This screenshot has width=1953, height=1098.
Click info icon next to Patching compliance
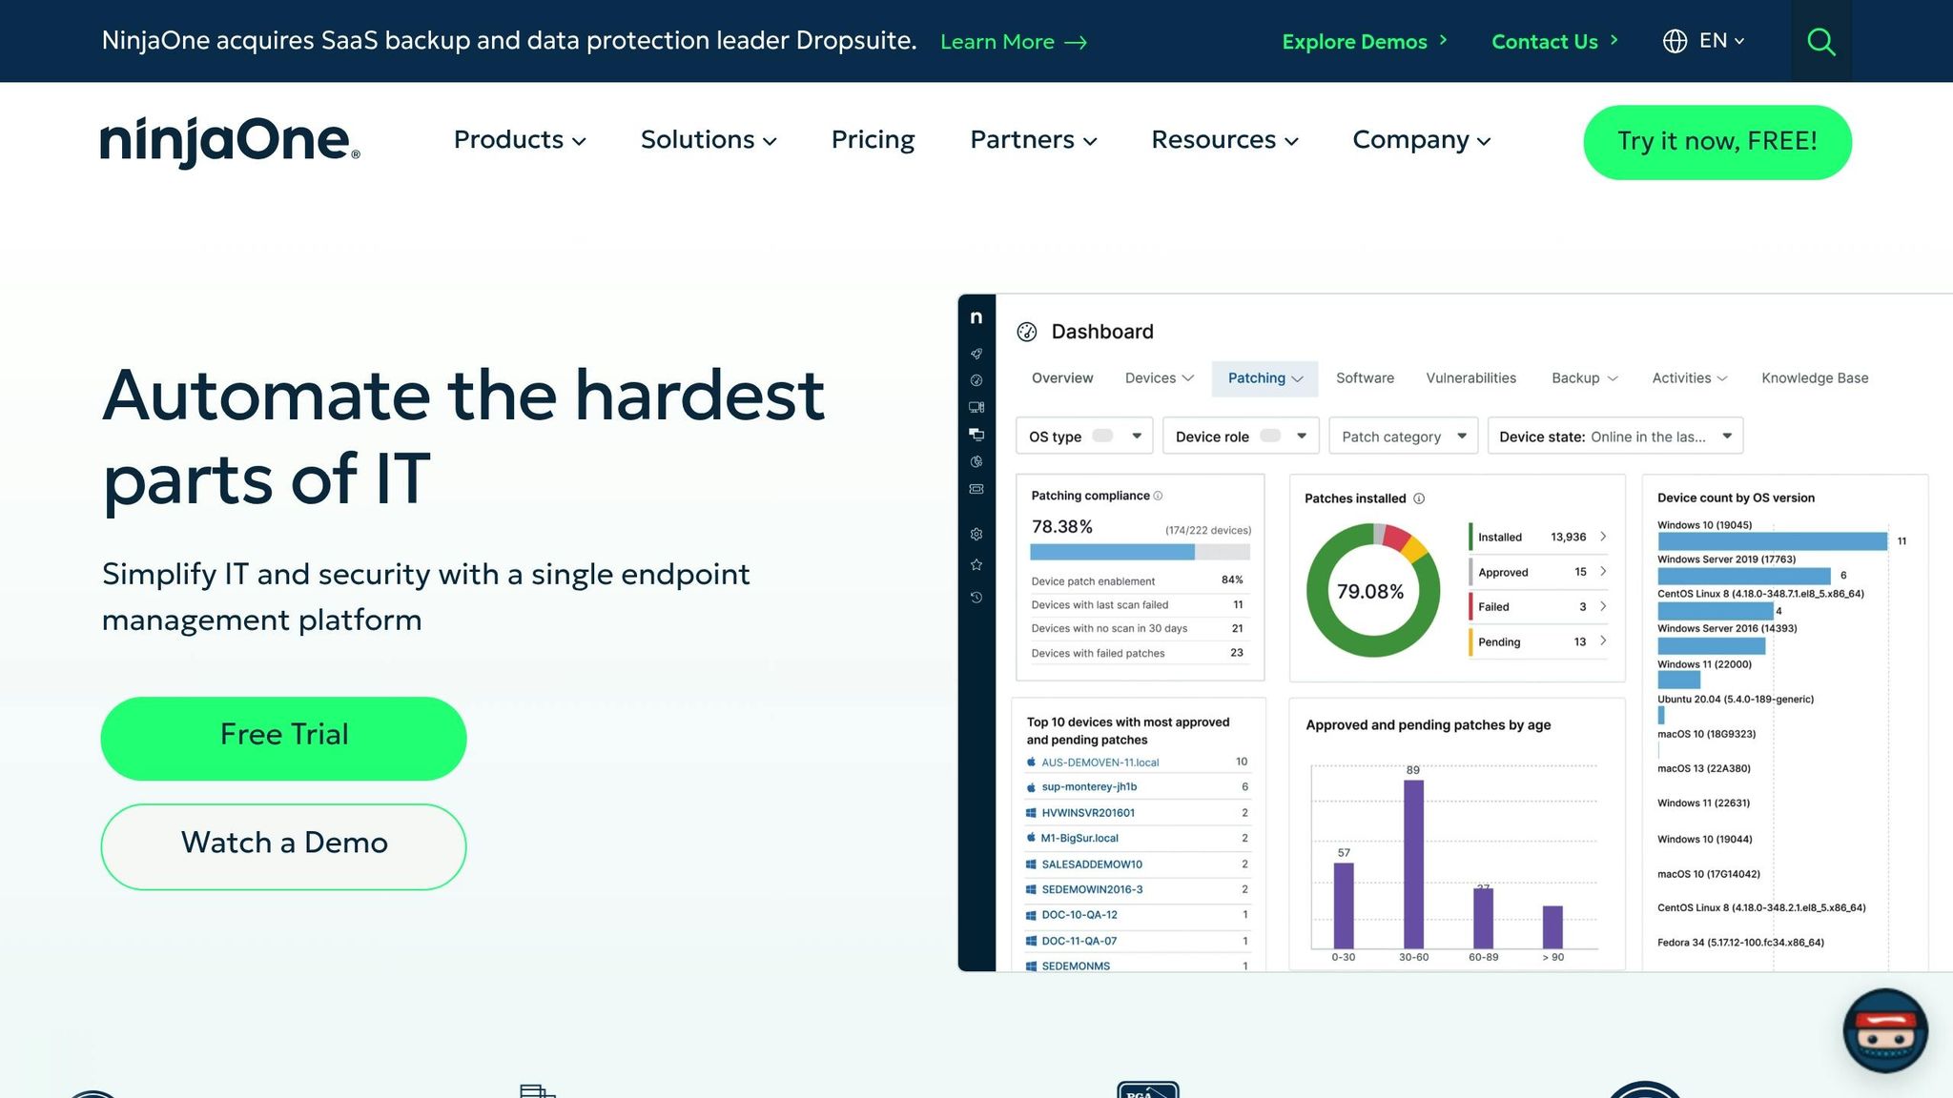[x=1159, y=496]
